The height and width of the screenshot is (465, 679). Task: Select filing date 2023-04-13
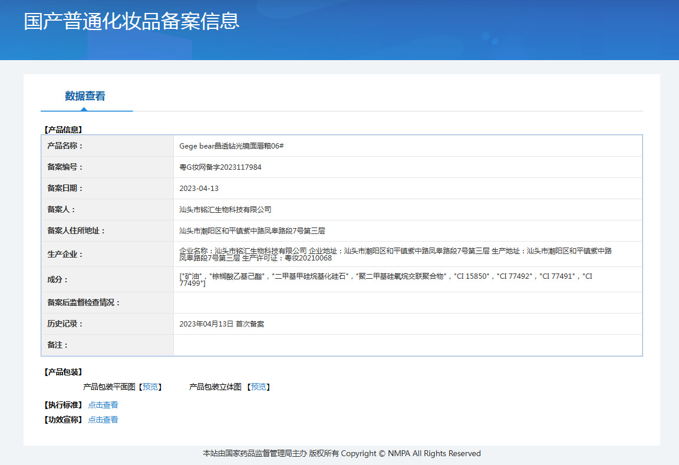coord(199,189)
